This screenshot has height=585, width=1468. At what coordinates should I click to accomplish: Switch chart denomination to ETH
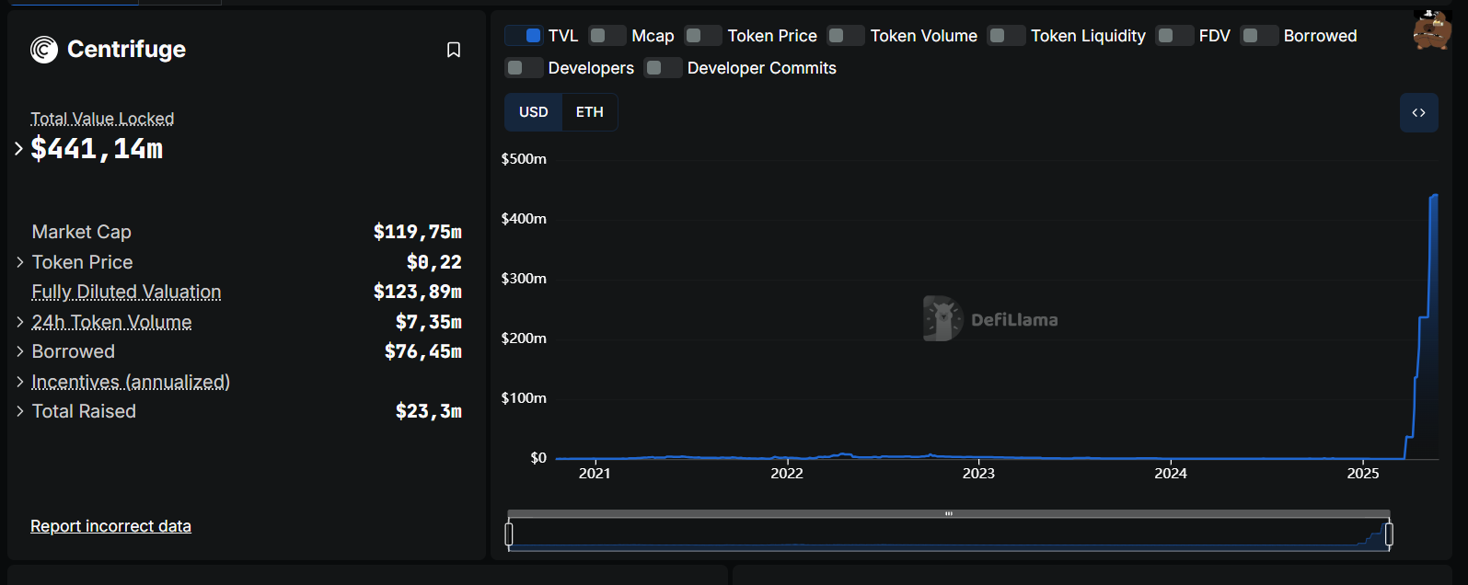[x=589, y=112]
